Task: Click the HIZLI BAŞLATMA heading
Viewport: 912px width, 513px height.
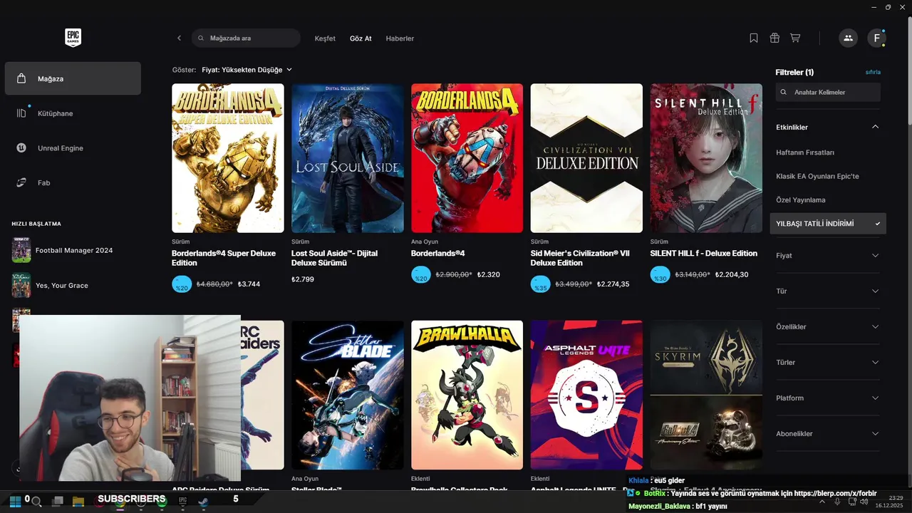Action: (36, 224)
